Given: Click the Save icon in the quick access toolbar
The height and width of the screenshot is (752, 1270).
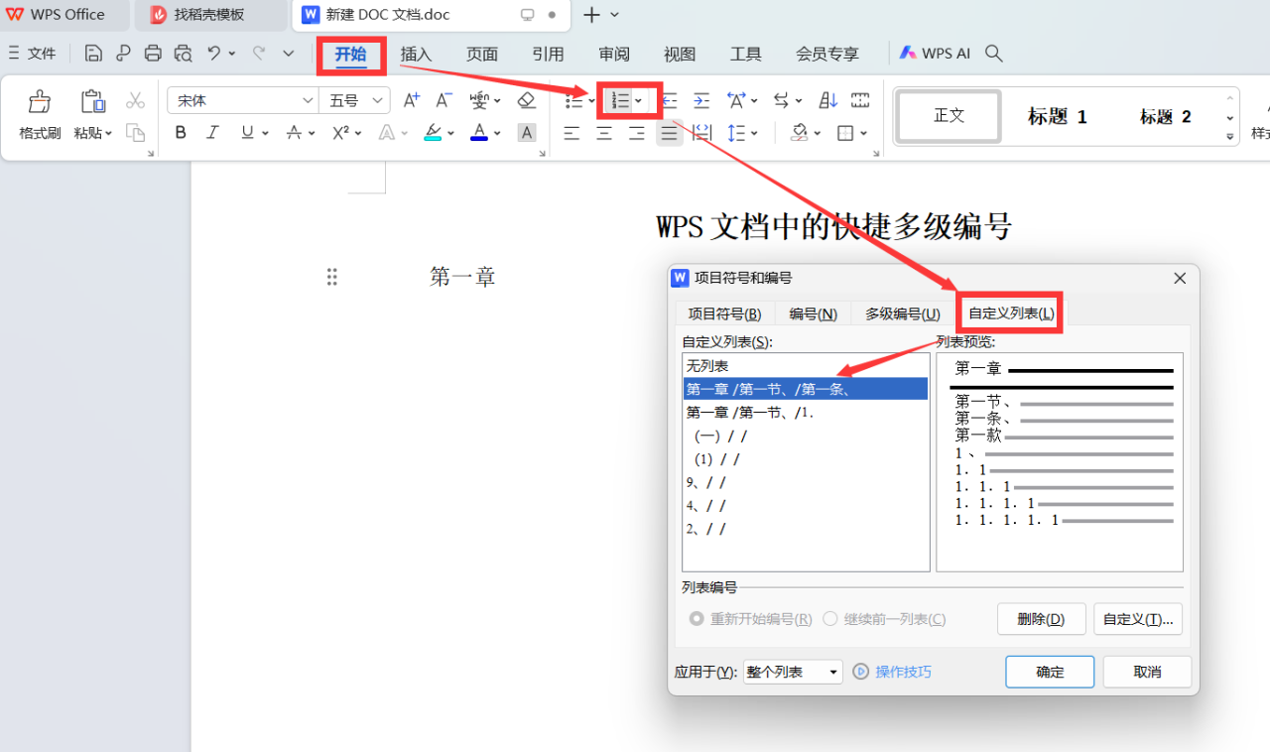Looking at the screenshot, I should [x=93, y=54].
